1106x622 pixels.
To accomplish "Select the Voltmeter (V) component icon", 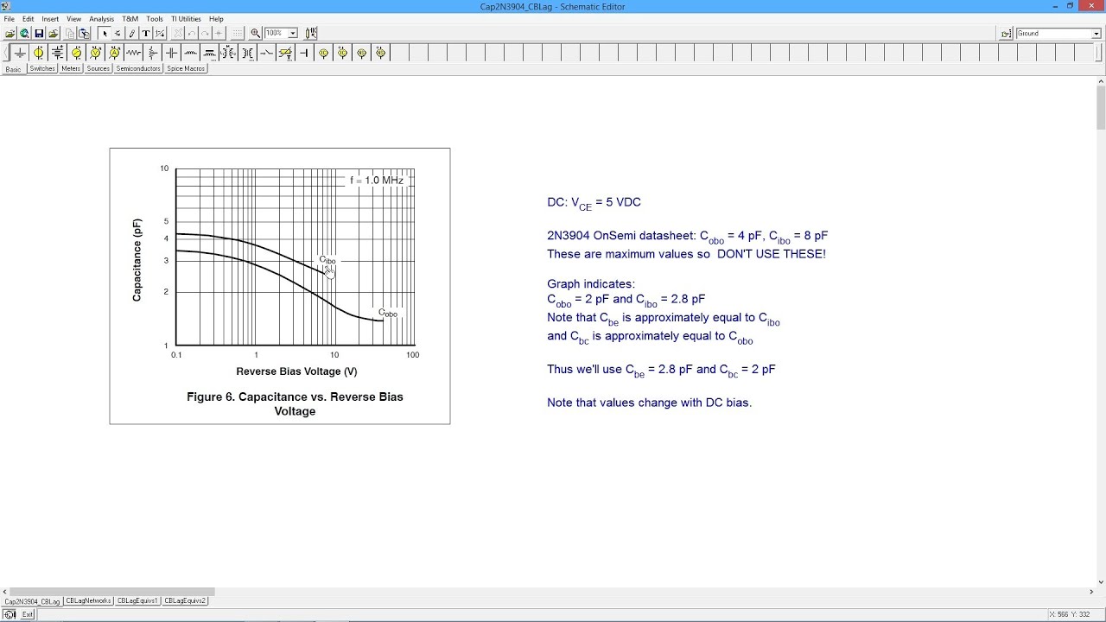I will [95, 53].
